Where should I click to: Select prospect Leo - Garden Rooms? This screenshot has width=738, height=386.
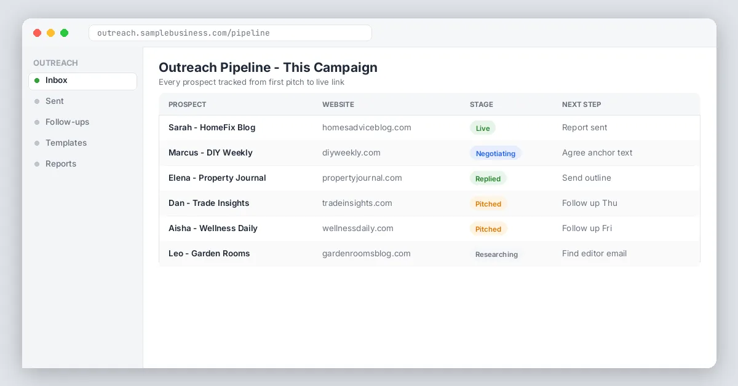209,254
